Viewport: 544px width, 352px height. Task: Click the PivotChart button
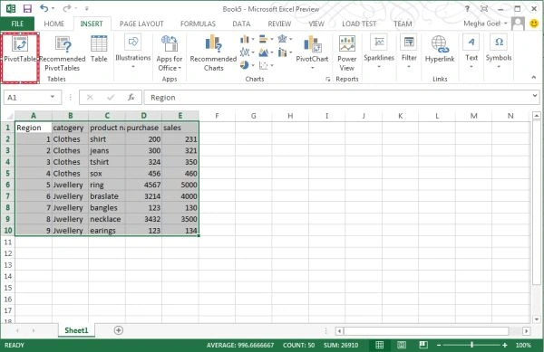312,52
